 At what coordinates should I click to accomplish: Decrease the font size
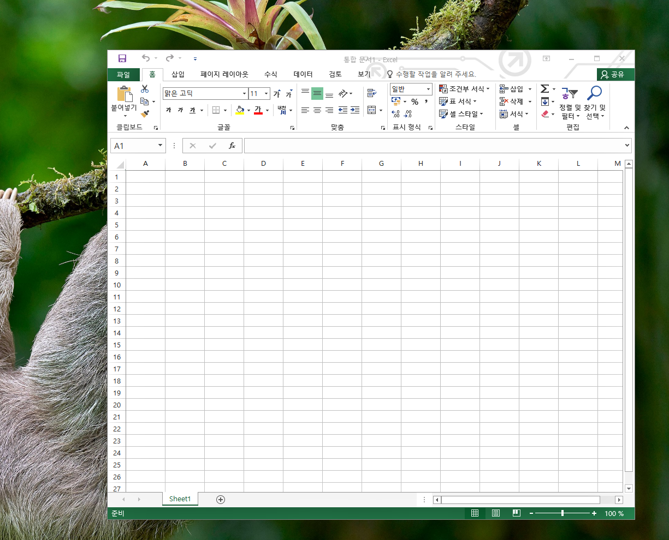(289, 94)
